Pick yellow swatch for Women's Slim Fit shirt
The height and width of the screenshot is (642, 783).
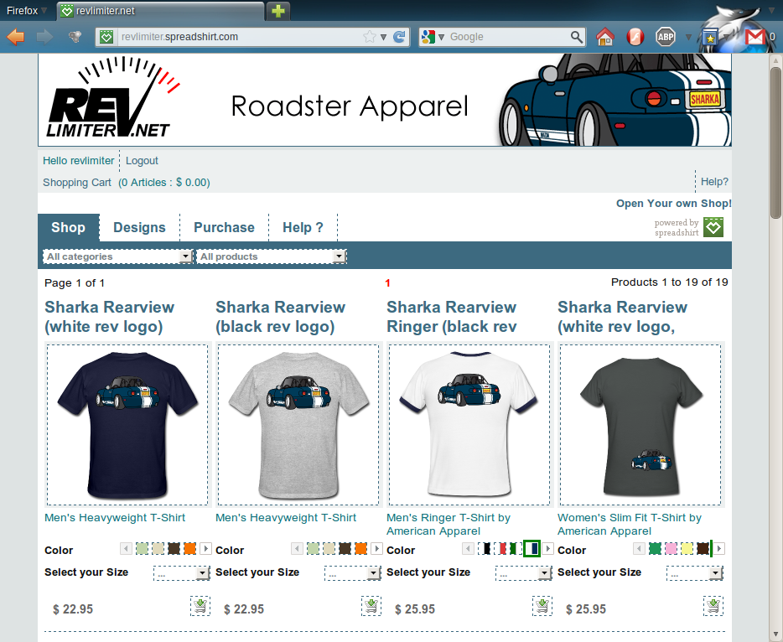687,549
